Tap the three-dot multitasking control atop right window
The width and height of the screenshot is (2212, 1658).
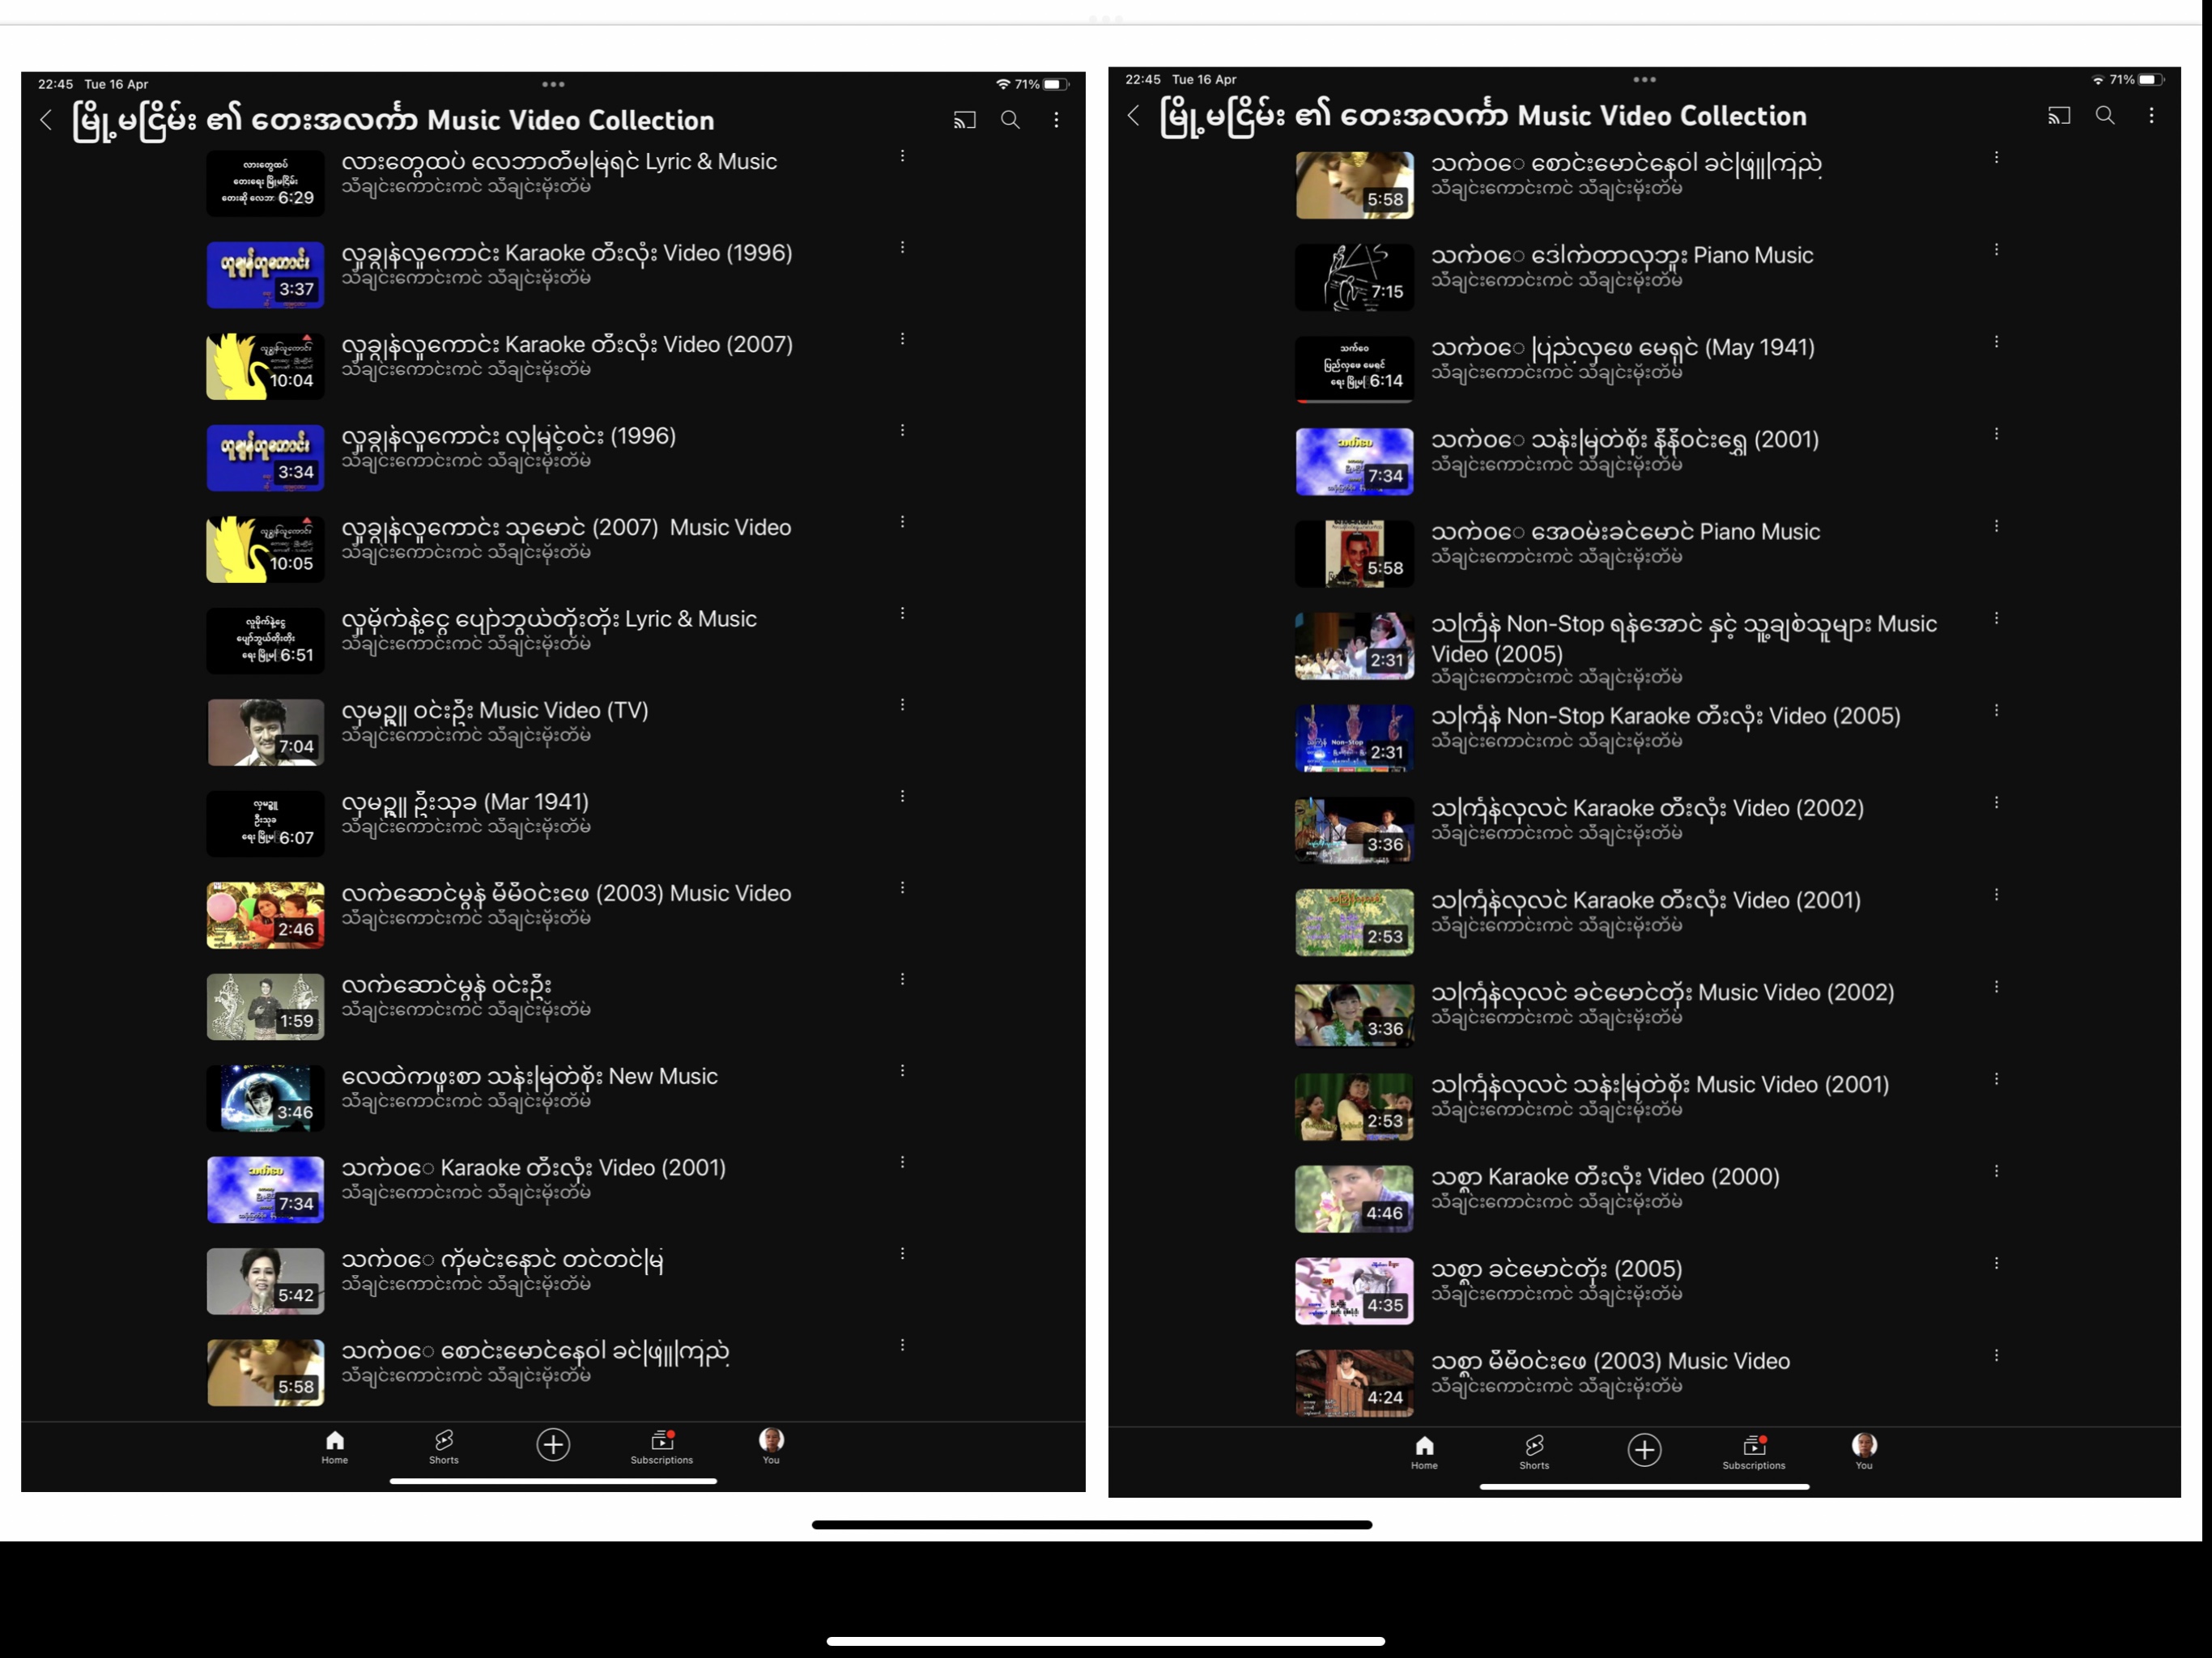pos(1644,79)
